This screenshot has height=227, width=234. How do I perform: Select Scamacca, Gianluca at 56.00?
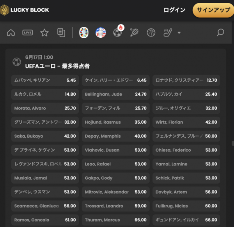(x=45, y=206)
